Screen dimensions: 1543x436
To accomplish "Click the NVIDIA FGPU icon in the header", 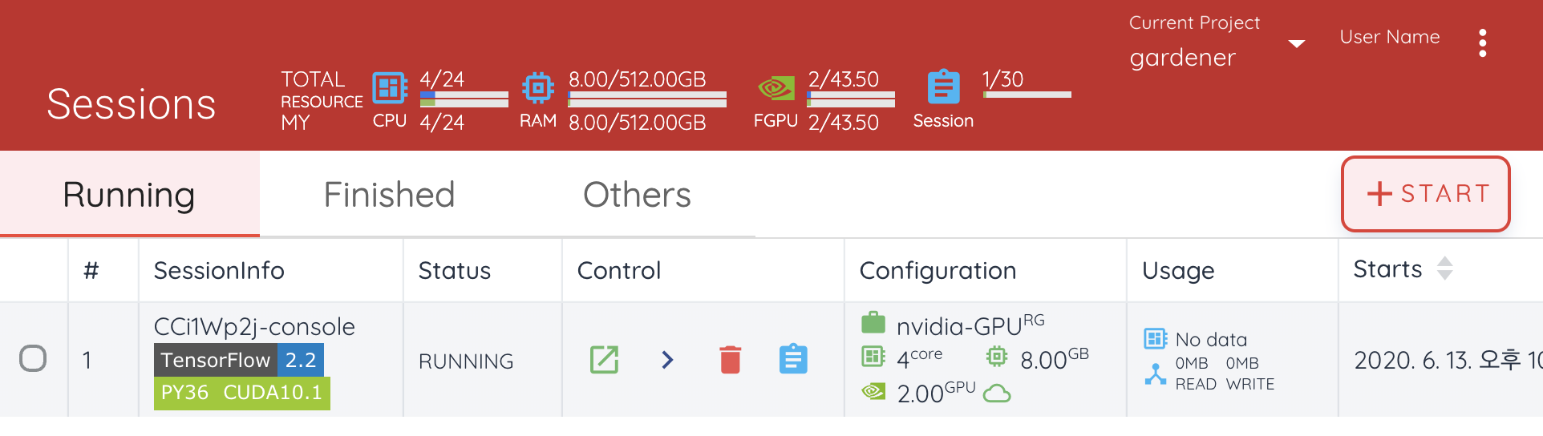I will pyautogui.click(x=776, y=87).
